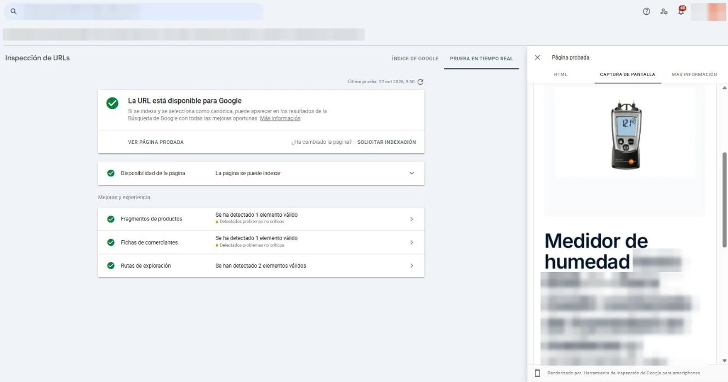Click green check beside Disponibilidad de la página
Screen dimensions: 728x382
(x=111, y=173)
